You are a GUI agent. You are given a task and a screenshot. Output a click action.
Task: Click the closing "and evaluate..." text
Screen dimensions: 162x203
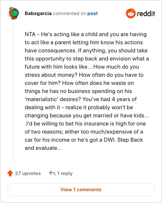point(43,148)
